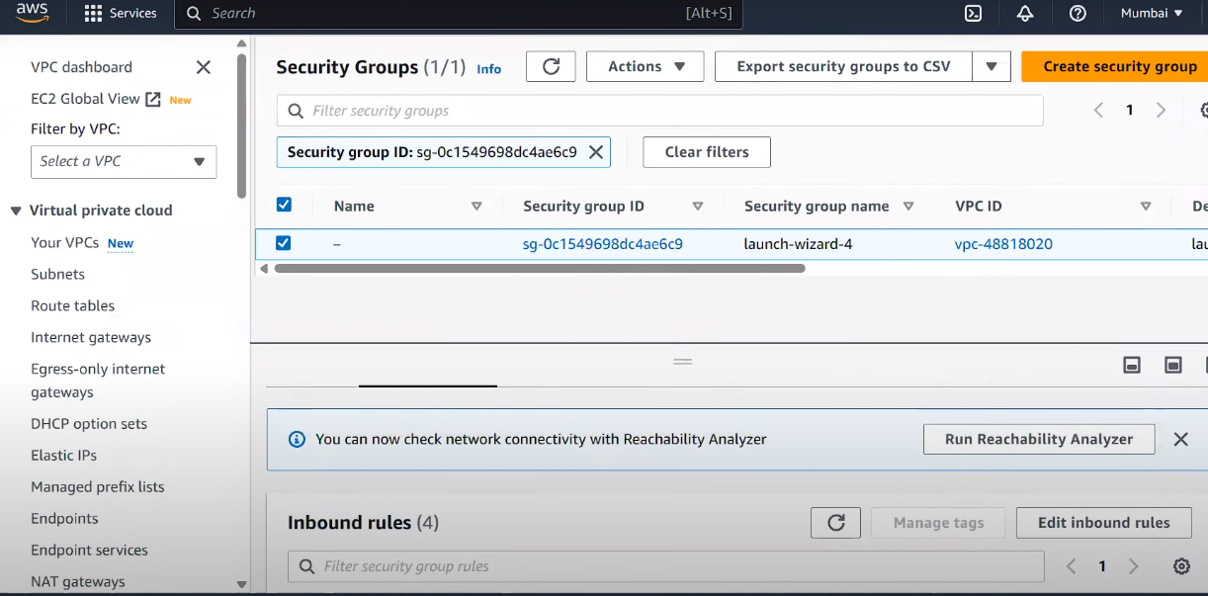Image resolution: width=1208 pixels, height=596 pixels.
Task: Open the Mumbai region dropdown
Action: pyautogui.click(x=1152, y=13)
